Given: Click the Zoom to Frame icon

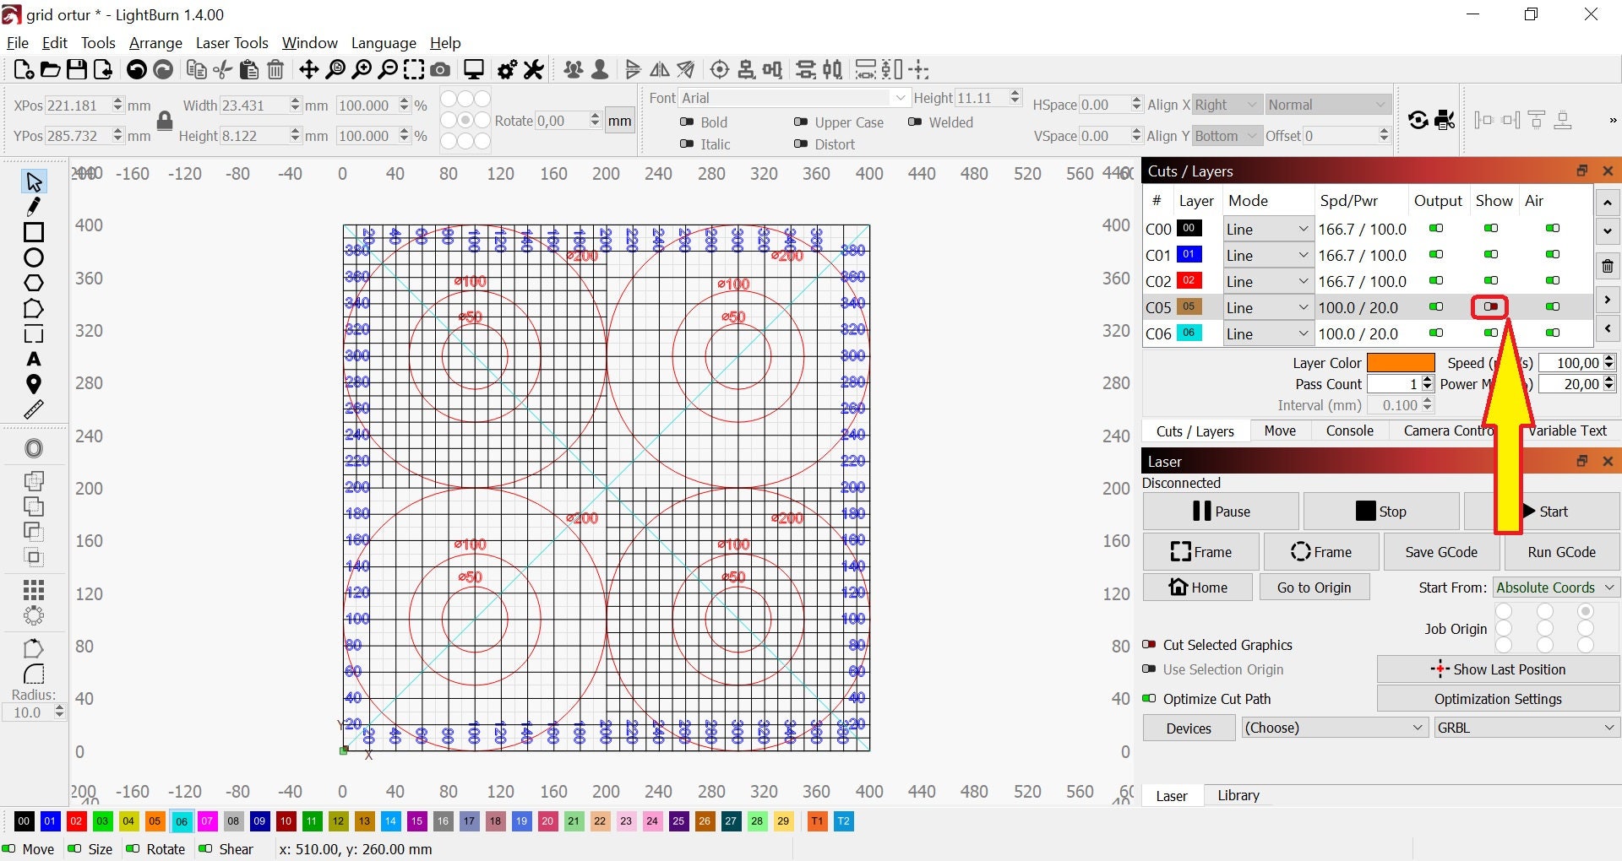Looking at the screenshot, I should (x=414, y=70).
